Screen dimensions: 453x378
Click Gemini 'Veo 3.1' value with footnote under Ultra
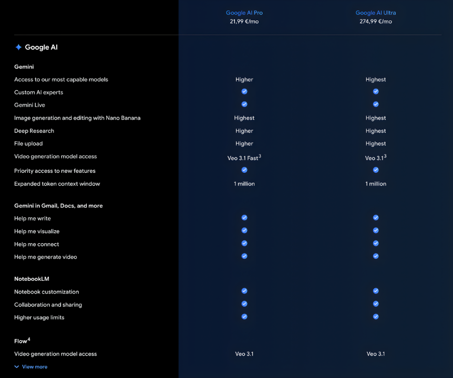[x=376, y=158]
